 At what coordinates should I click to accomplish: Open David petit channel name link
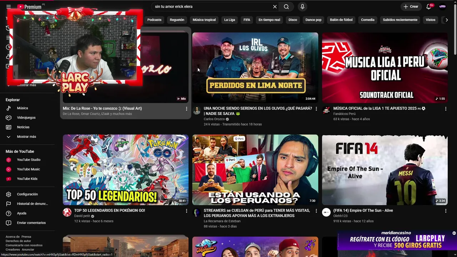click(x=82, y=216)
